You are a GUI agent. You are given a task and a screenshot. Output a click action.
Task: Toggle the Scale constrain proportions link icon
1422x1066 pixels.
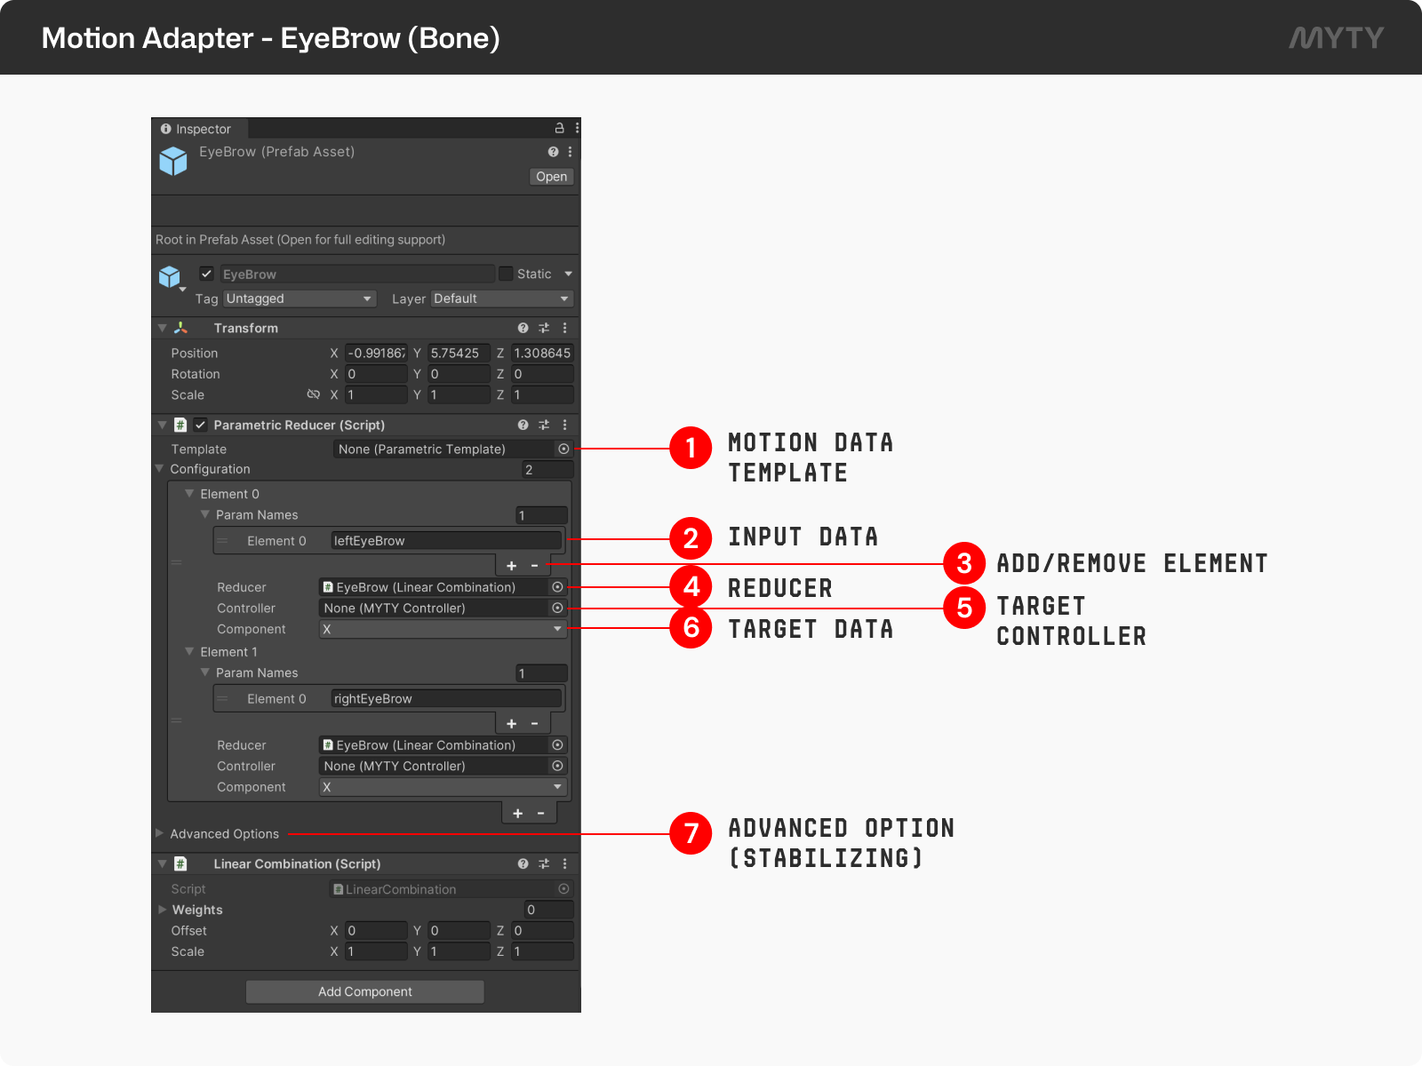coord(313,394)
